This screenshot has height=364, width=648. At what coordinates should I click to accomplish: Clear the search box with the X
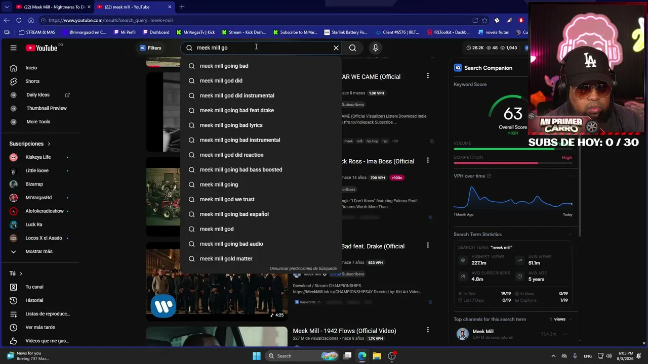tap(336, 48)
